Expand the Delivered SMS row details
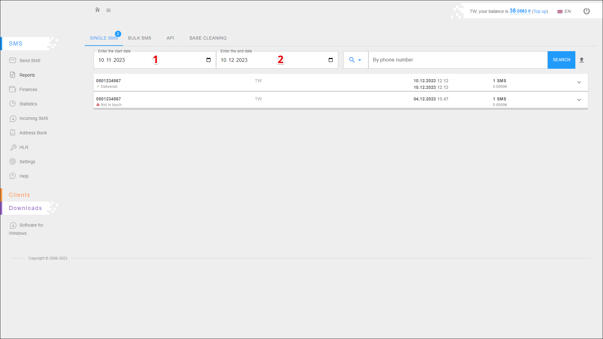 [579, 82]
